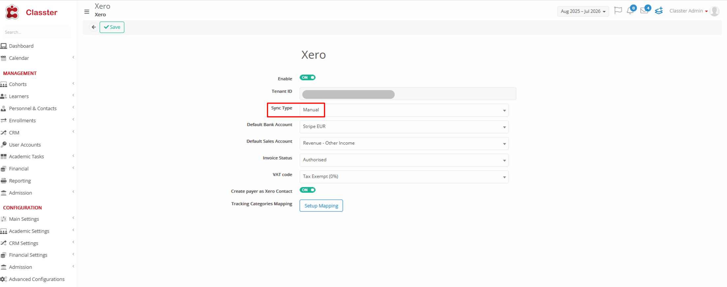The height and width of the screenshot is (287, 727).
Task: Click the Personnel & Contacts person icon
Action: 4,108
